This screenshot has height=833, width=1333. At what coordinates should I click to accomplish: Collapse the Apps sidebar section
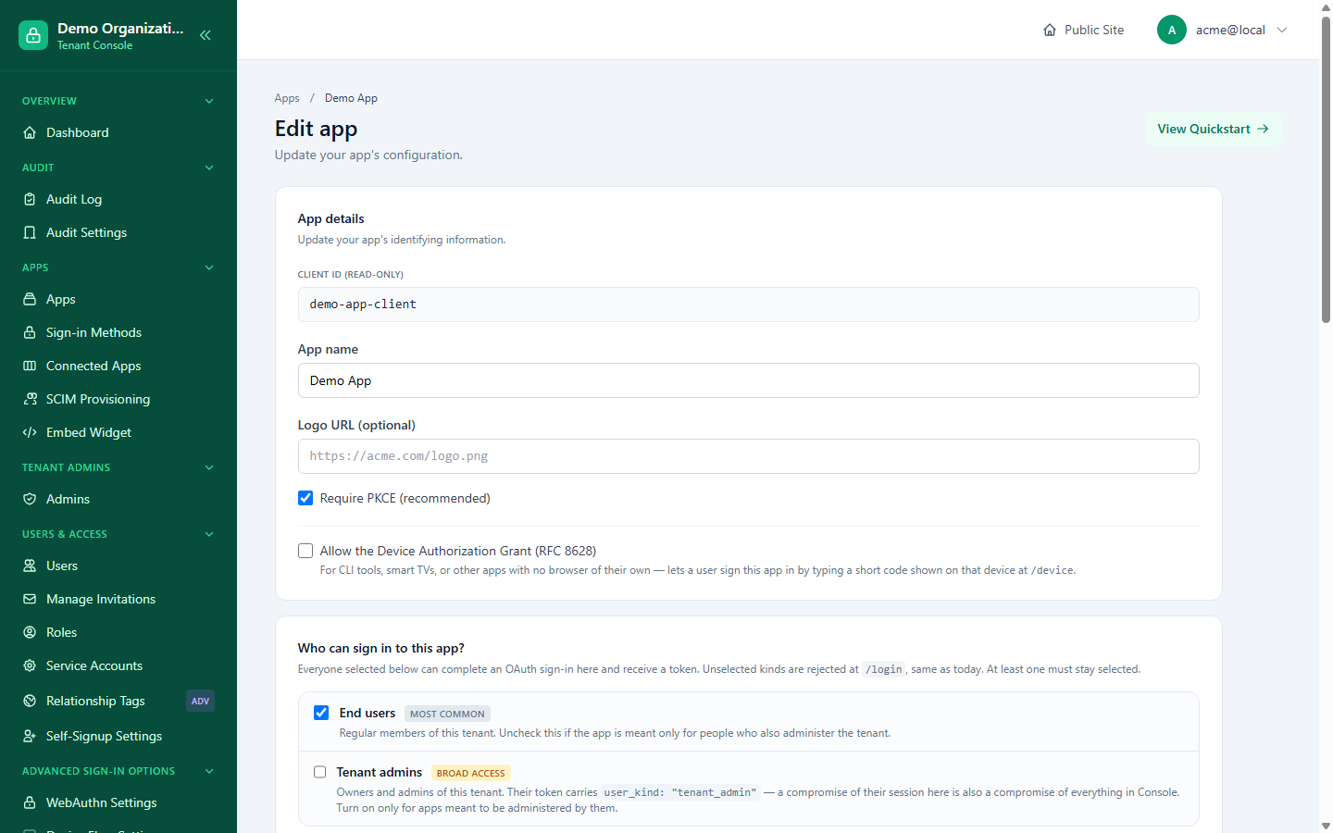[x=209, y=267]
